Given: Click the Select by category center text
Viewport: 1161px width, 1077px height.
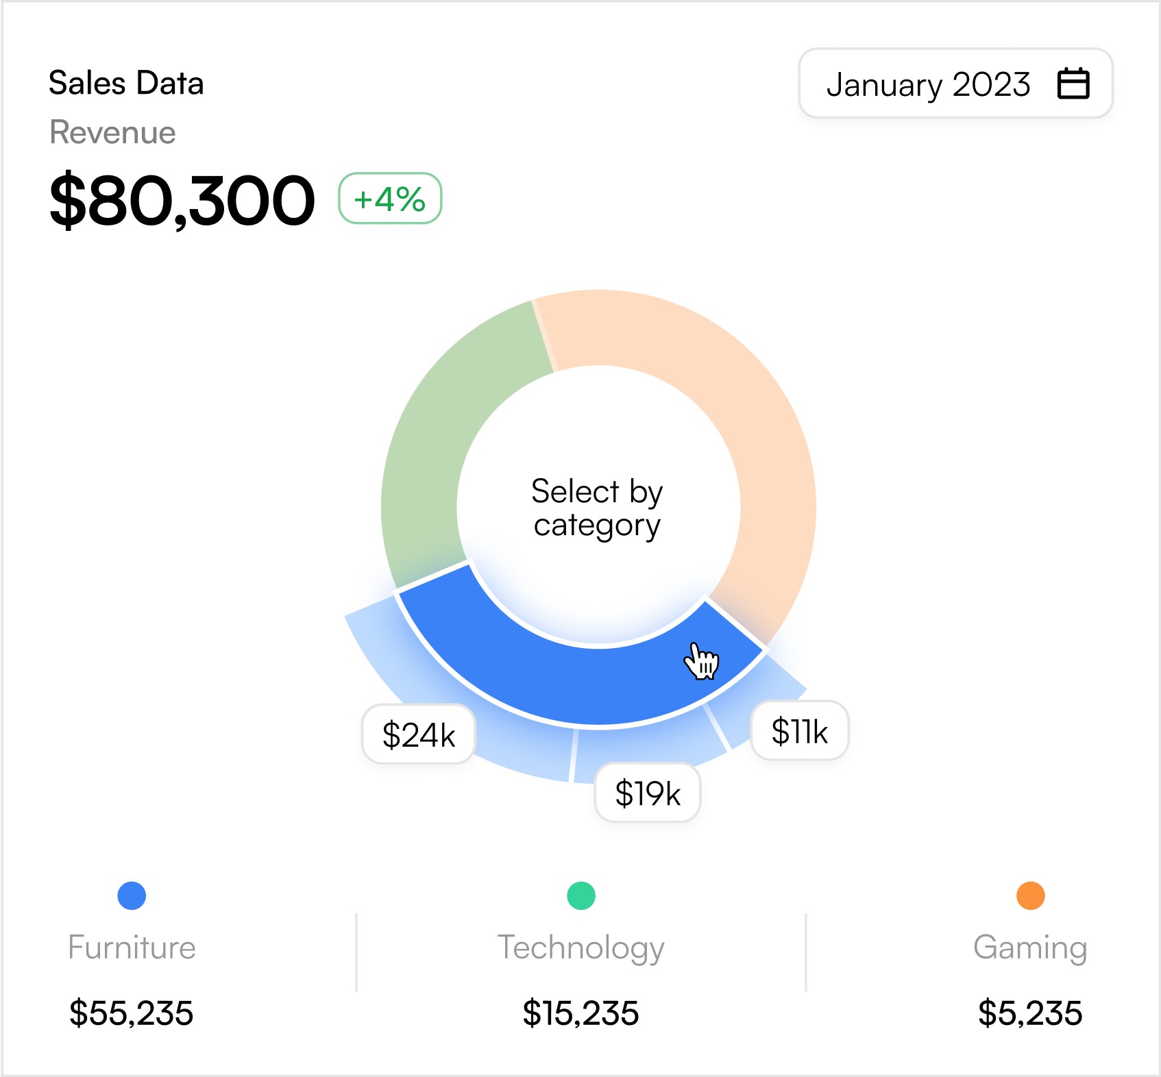Looking at the screenshot, I should pos(598,508).
